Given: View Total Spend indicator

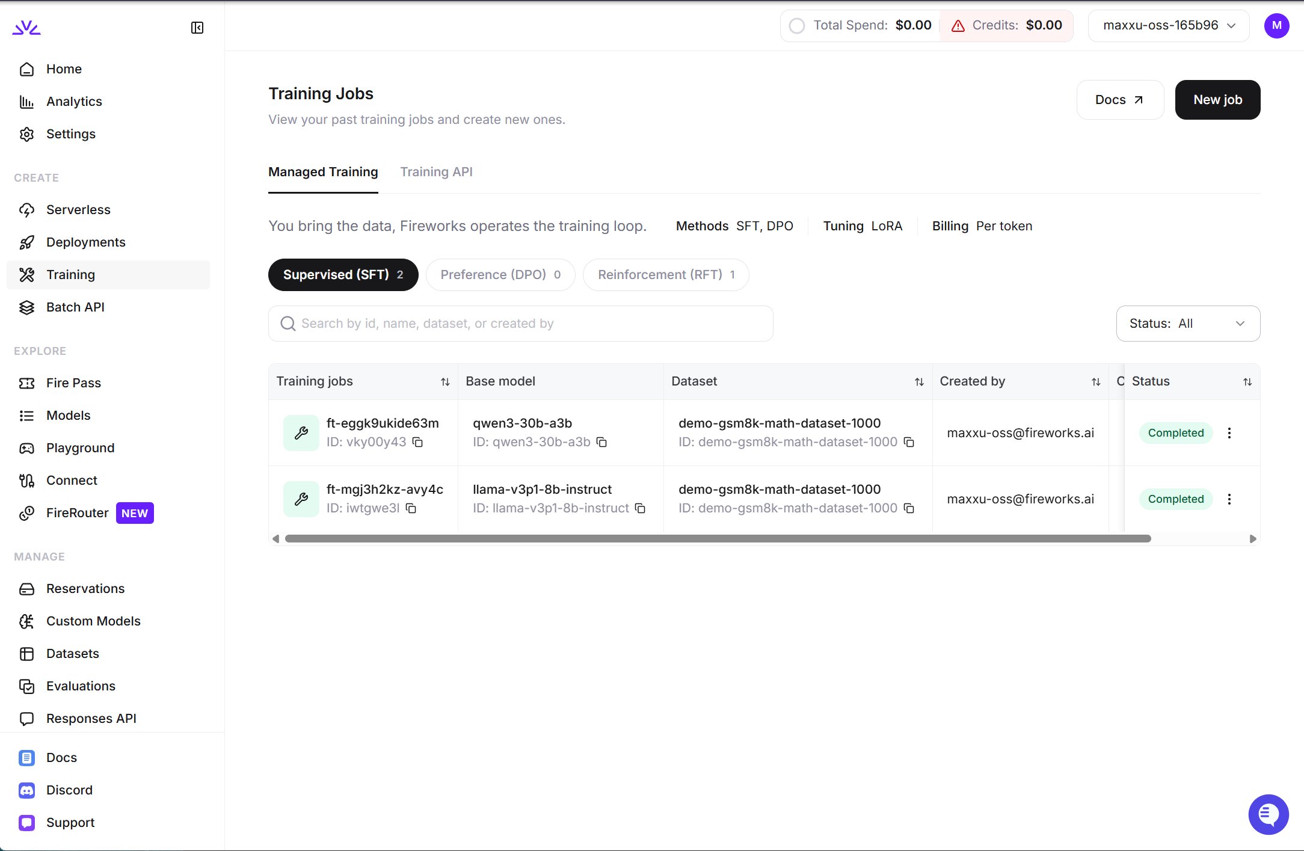Looking at the screenshot, I should (860, 26).
